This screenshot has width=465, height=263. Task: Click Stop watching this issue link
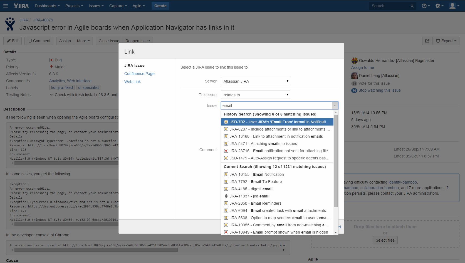click(380, 90)
